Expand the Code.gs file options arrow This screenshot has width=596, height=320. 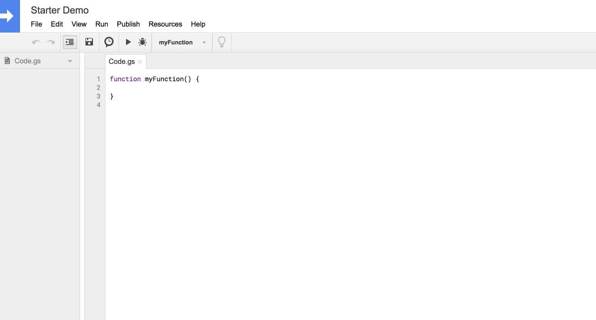tap(70, 61)
